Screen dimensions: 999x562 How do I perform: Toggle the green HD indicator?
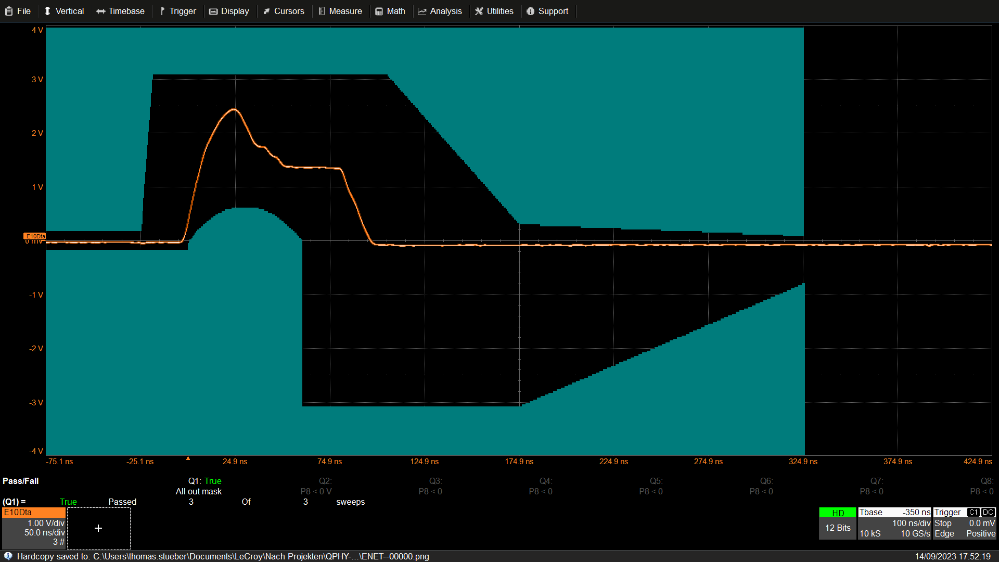[837, 513]
